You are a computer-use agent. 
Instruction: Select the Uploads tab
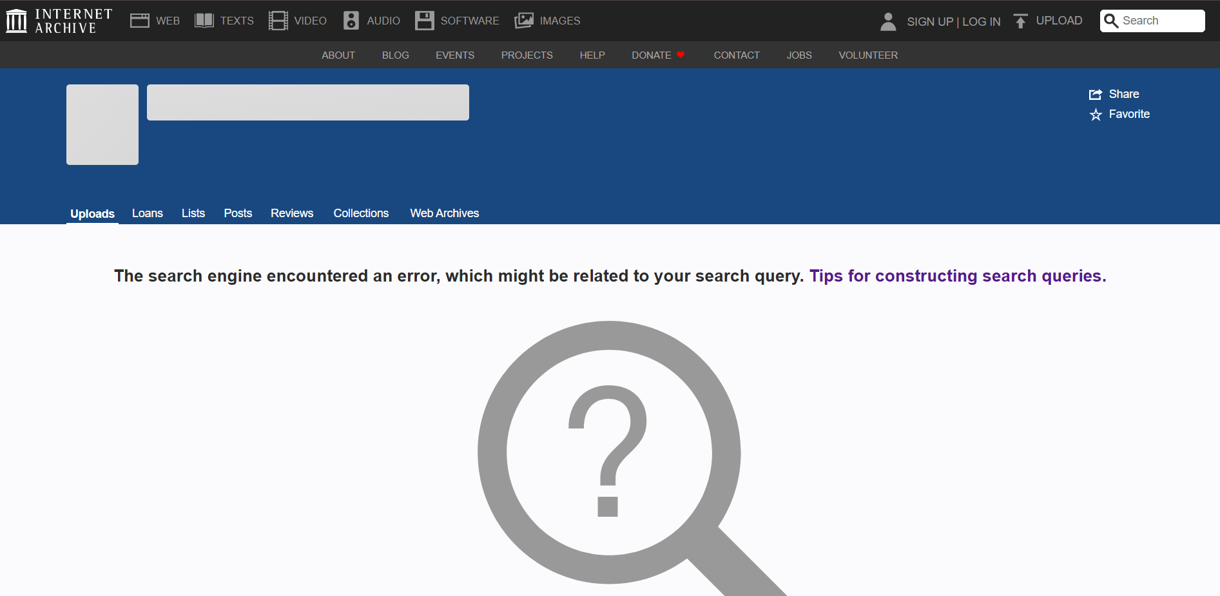pyautogui.click(x=92, y=214)
